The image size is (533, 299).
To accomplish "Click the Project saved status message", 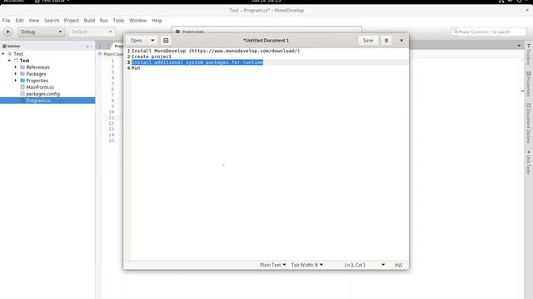I will click(x=192, y=32).
